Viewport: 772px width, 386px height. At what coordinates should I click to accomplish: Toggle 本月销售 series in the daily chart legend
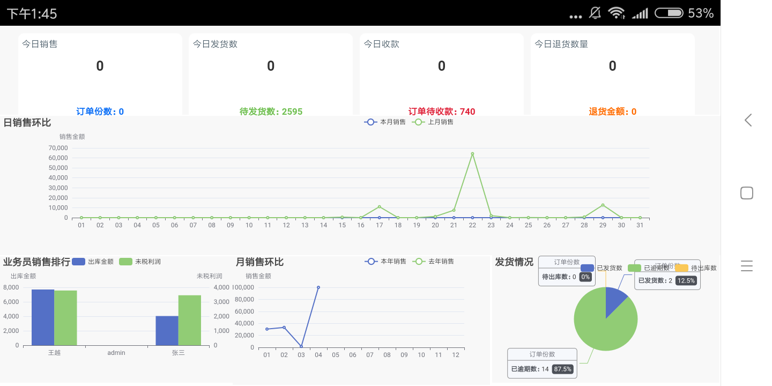(x=385, y=122)
